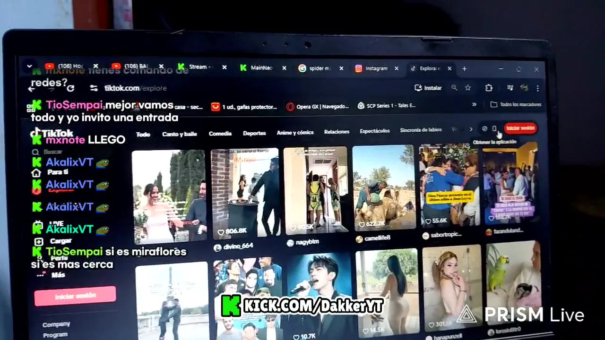Screen dimensions: 605x340
Task: Select the Comedia category
Action: tap(220, 134)
